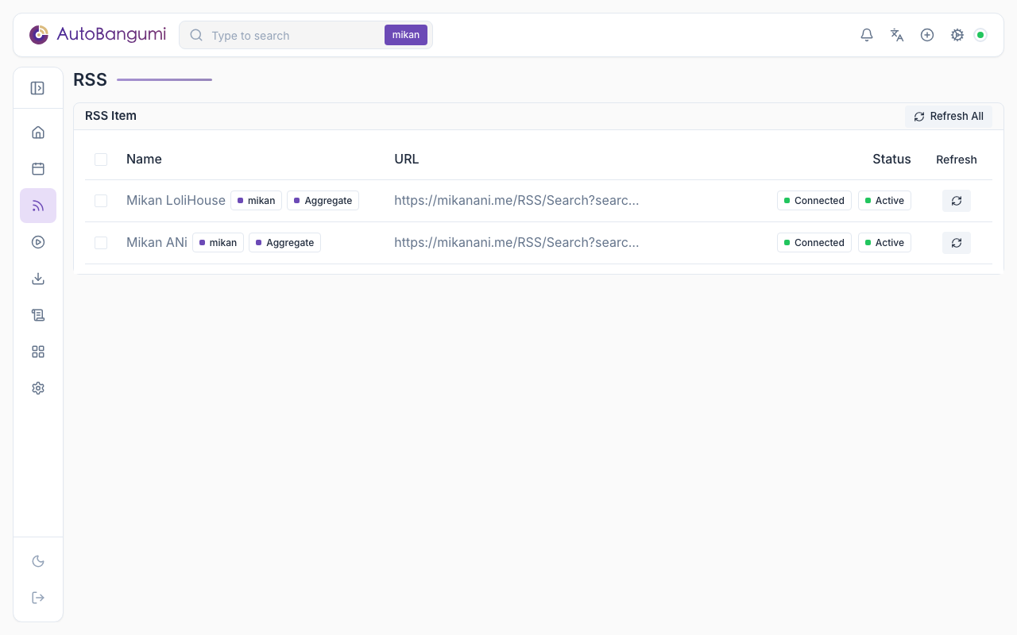Click the Status column header
Viewport: 1017px width, 635px height.
point(891,160)
